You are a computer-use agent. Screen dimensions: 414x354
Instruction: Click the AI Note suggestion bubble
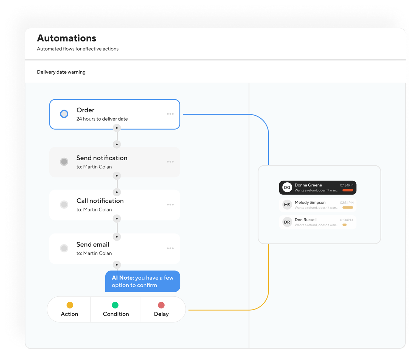point(143,281)
